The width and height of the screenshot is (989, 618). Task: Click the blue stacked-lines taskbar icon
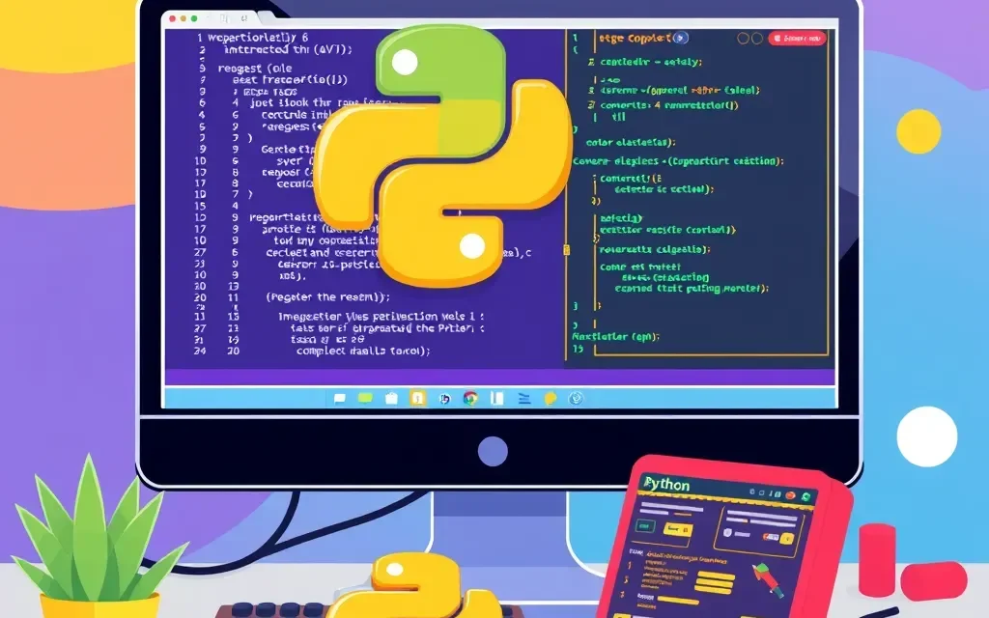[x=524, y=399]
